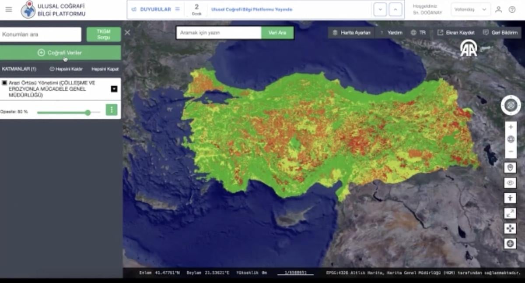
Task: Toggle the Arazi Örtüsü Yönetimi layer checkbox
Action: tap(4, 83)
